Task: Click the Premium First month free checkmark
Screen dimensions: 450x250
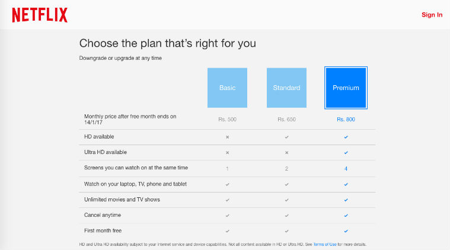Action: tap(346, 231)
